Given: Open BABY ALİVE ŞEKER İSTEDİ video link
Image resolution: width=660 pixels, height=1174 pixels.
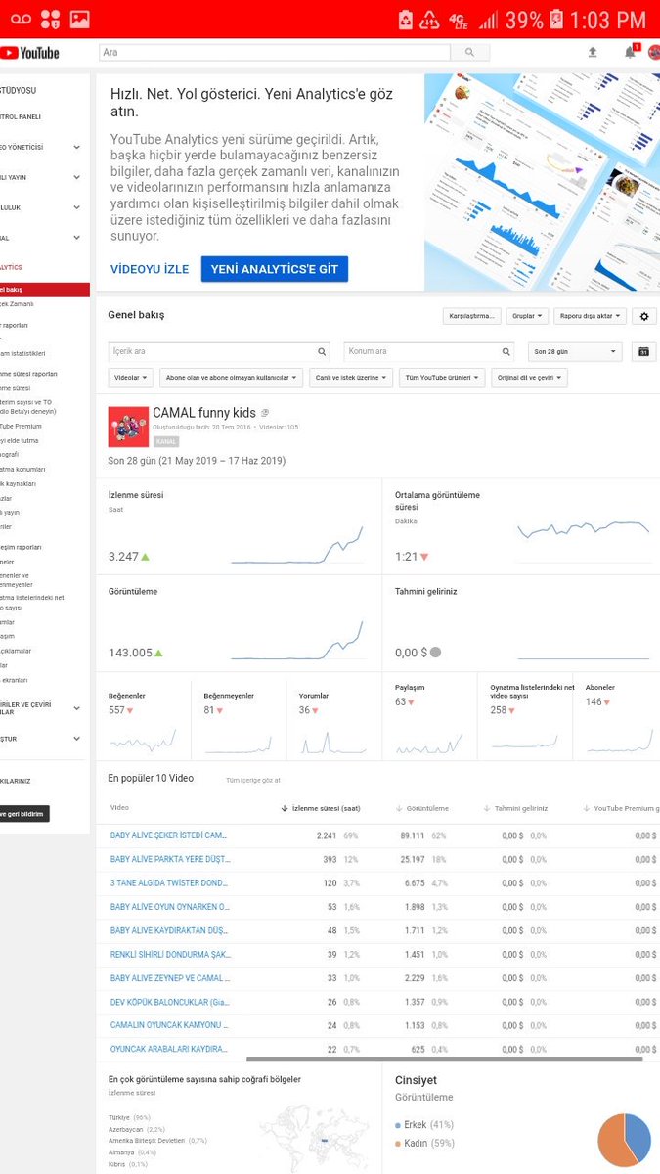Looking at the screenshot, I should pos(169,835).
